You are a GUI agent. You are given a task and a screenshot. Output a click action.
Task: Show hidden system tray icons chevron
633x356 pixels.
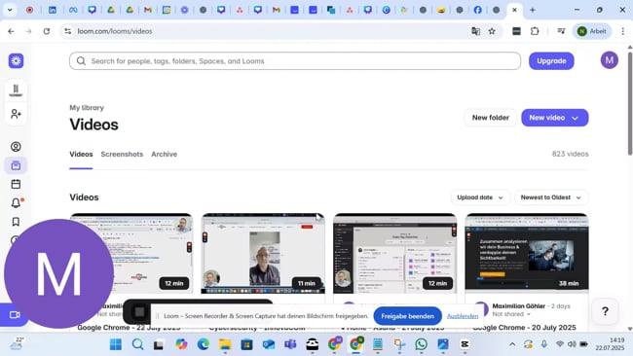coord(512,344)
